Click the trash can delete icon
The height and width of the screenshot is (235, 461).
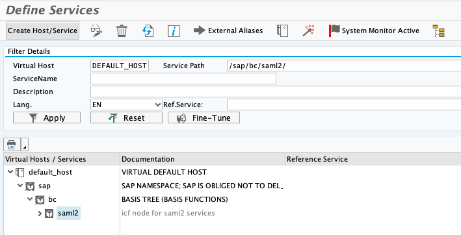click(122, 31)
